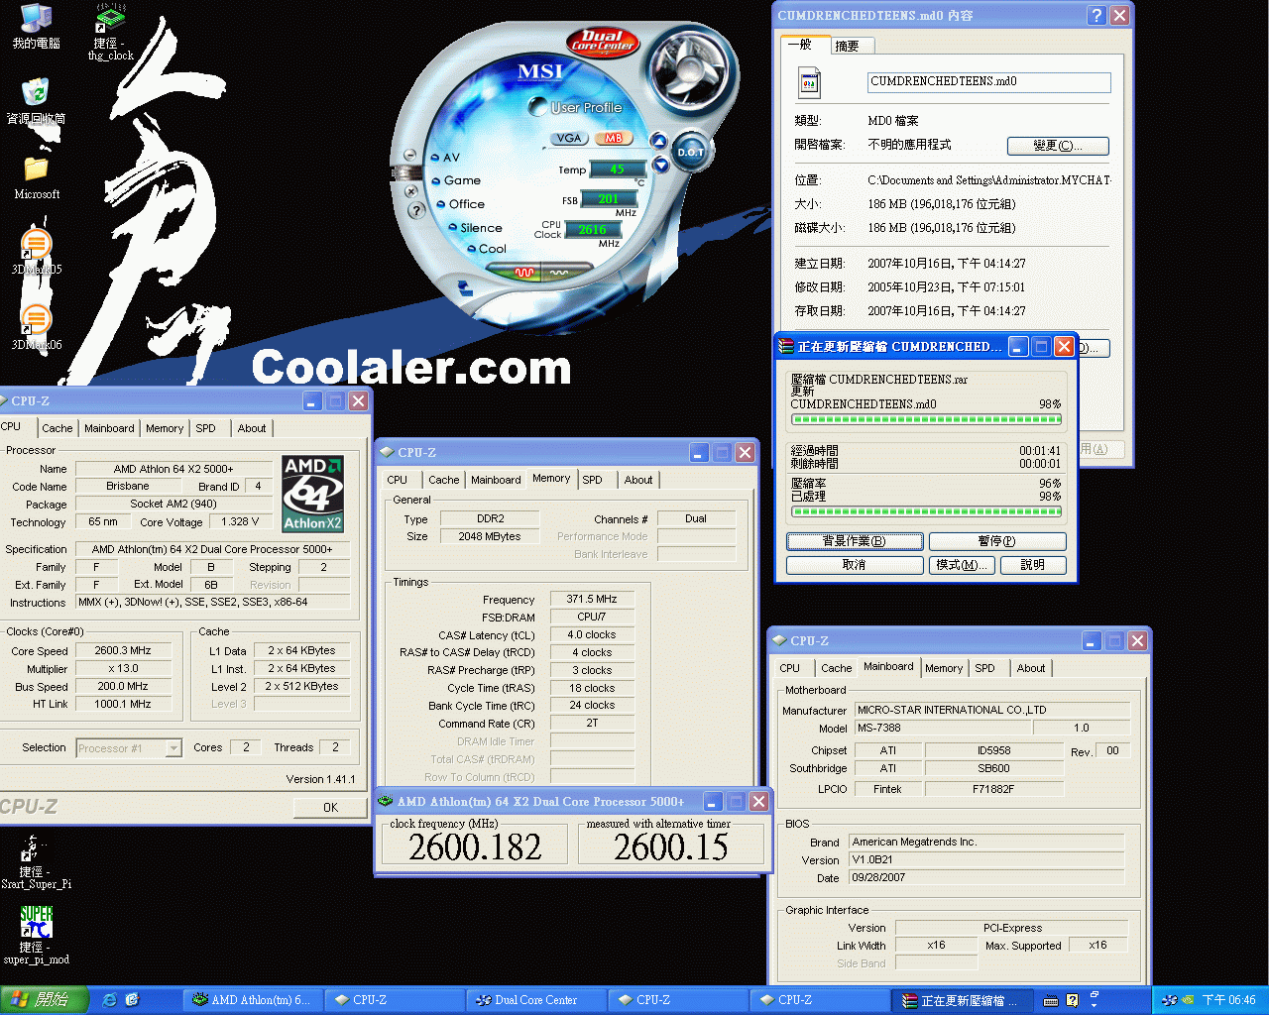Select the VGA mode in Dual Core Center

tap(569, 138)
